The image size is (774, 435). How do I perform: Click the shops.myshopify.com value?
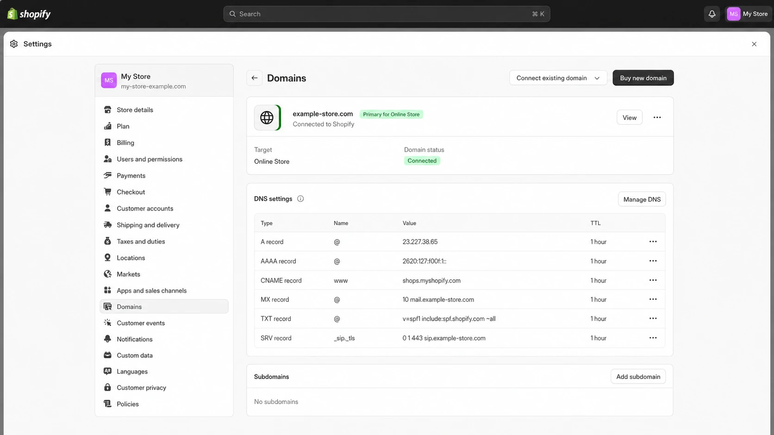(431, 281)
